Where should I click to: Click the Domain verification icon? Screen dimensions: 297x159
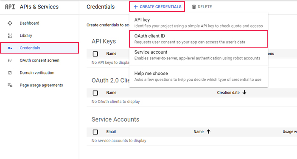tap(10, 73)
